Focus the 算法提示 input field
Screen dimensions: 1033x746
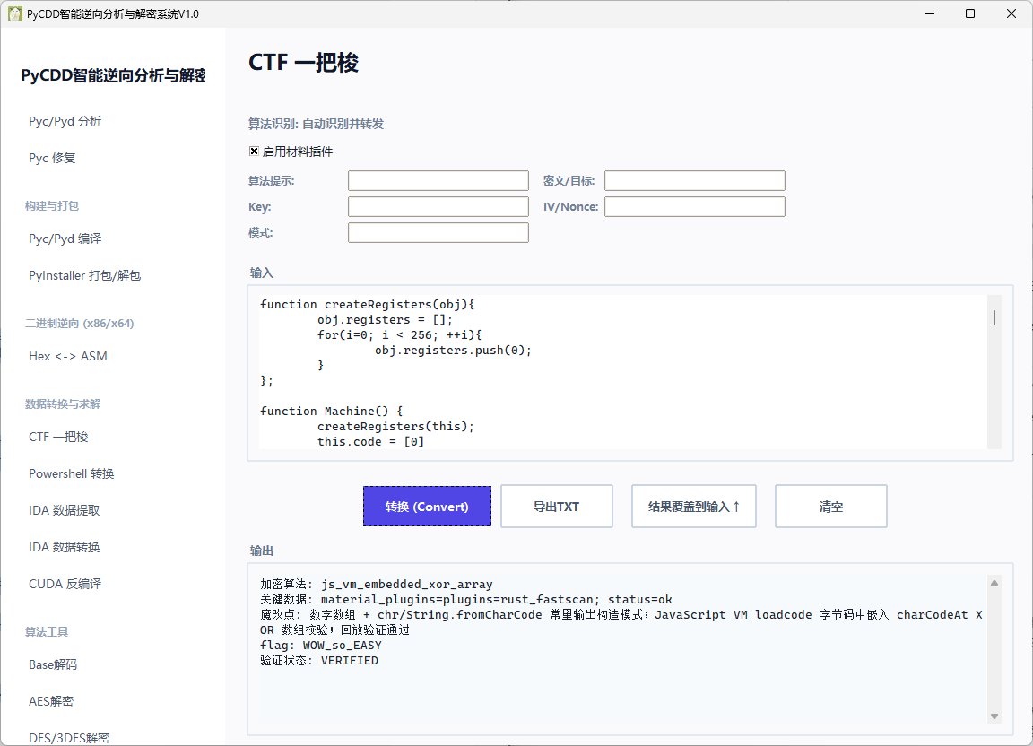click(x=438, y=180)
